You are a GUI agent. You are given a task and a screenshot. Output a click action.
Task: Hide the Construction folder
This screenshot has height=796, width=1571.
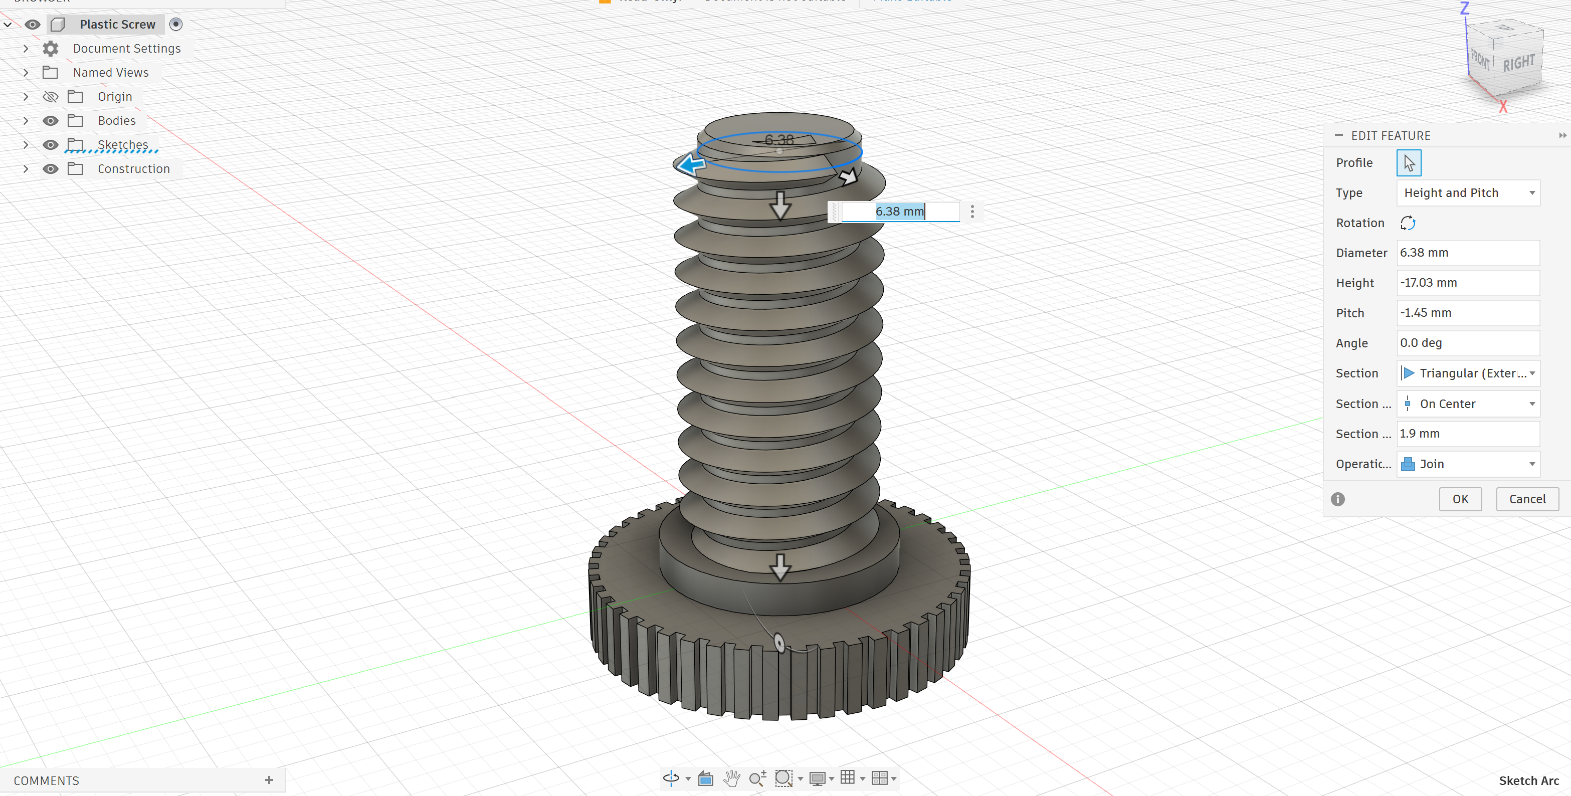(x=51, y=169)
